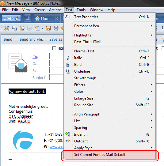This screenshot has width=164, height=166.
Task: Open the Tools menu
Action: click(x=81, y=10)
